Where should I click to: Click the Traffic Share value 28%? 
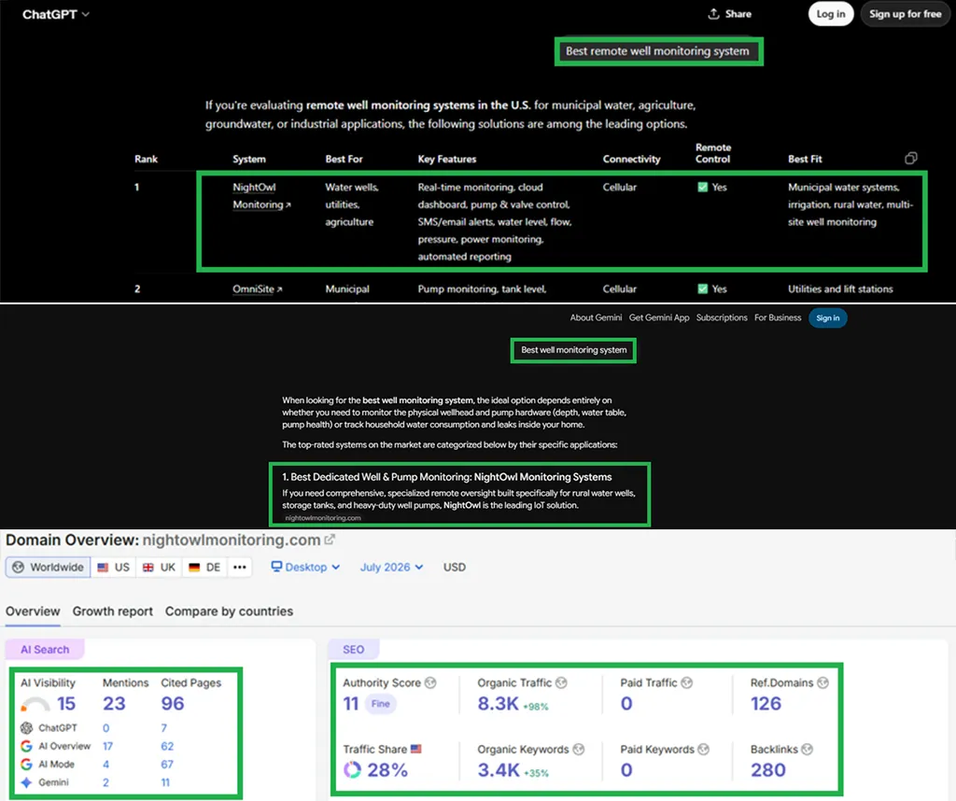click(x=387, y=770)
